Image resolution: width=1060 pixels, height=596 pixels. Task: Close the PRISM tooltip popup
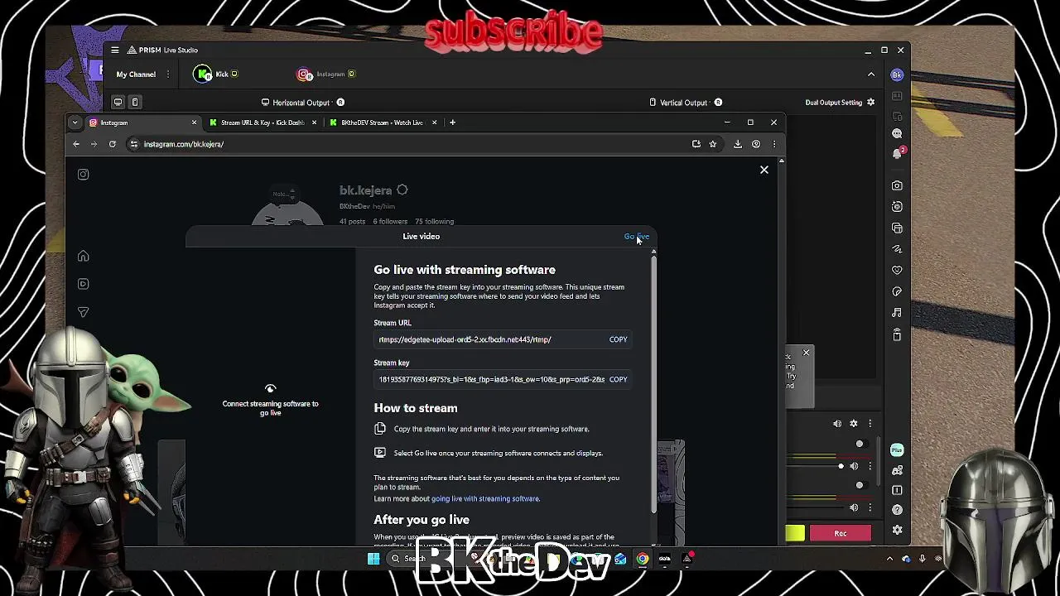click(x=806, y=353)
